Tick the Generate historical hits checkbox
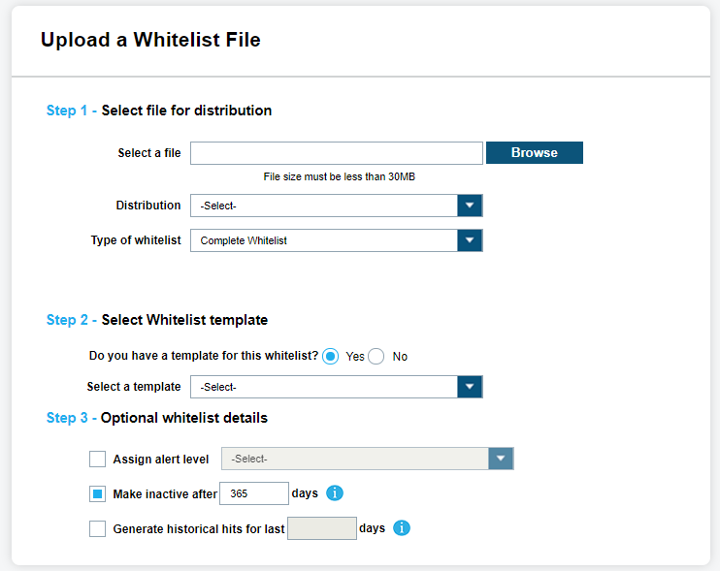 pyautogui.click(x=97, y=529)
